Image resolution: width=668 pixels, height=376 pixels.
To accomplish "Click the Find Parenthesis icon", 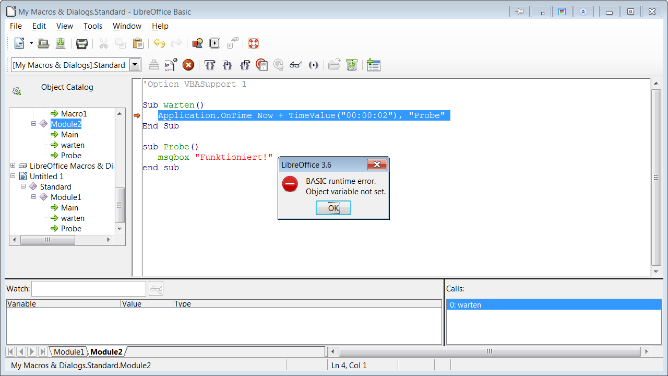I will tap(313, 65).
